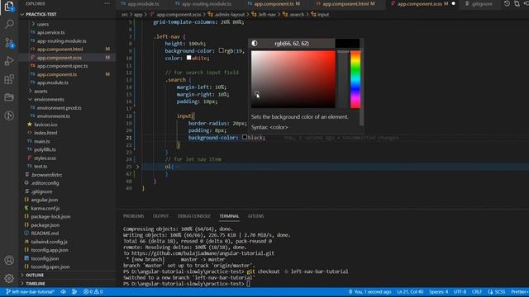Click the left-nav-bar-tutorial branch in status bar
529x297 pixels.
(31, 291)
